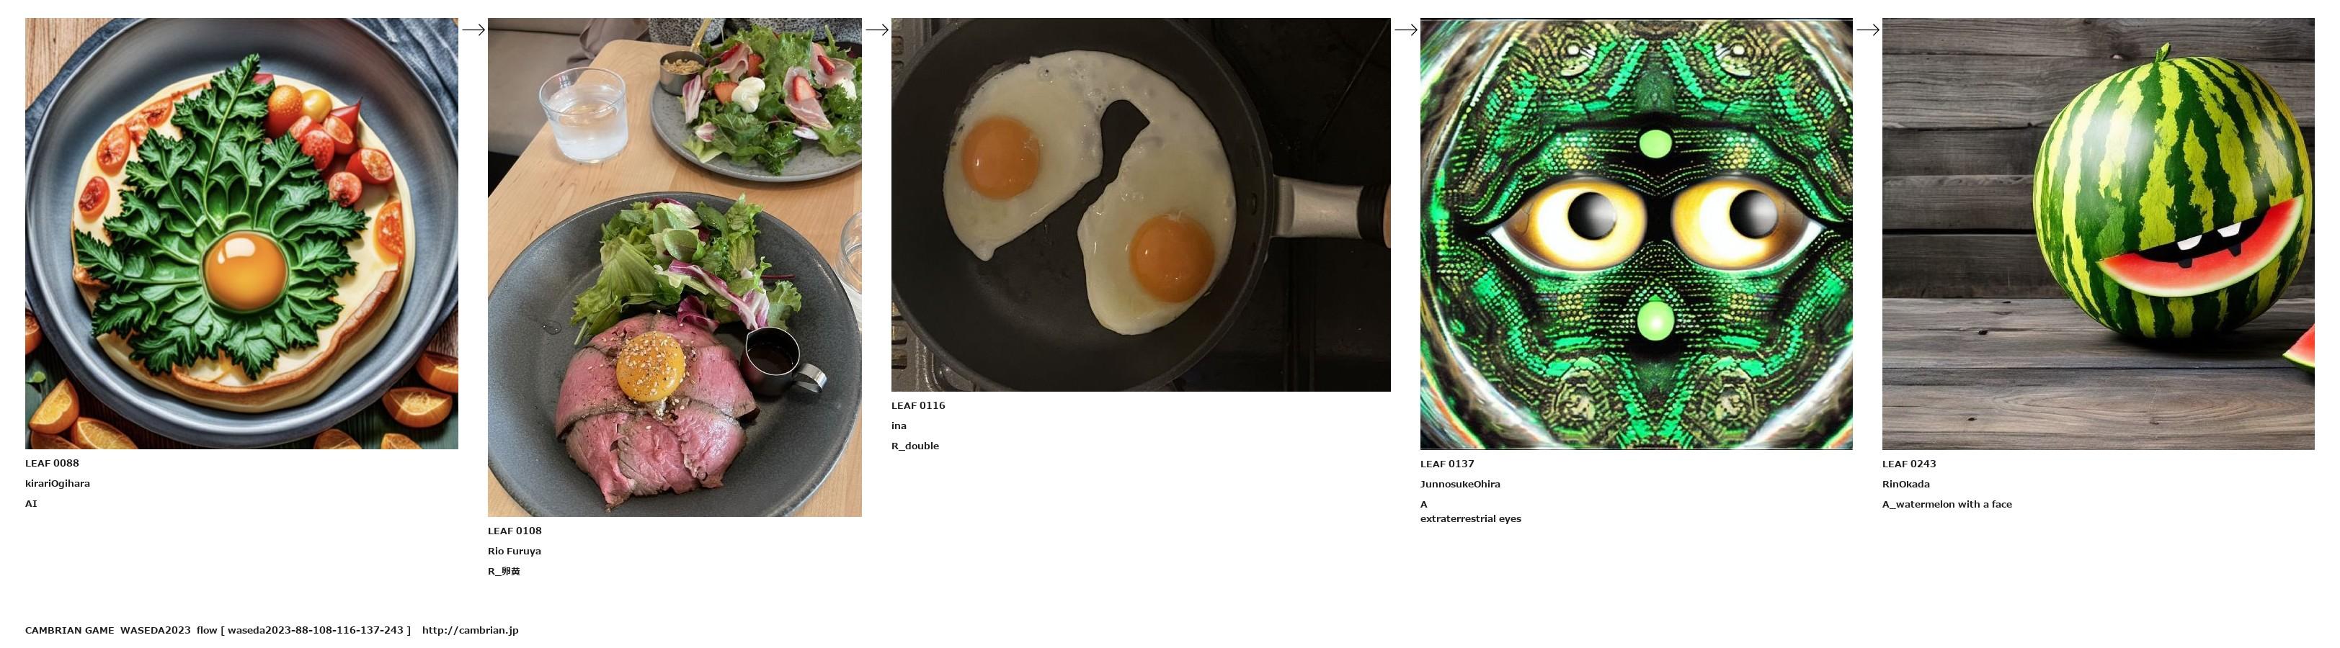This screenshot has height=648, width=2340.
Task: Click the R_double caption text
Action: pyautogui.click(x=915, y=446)
